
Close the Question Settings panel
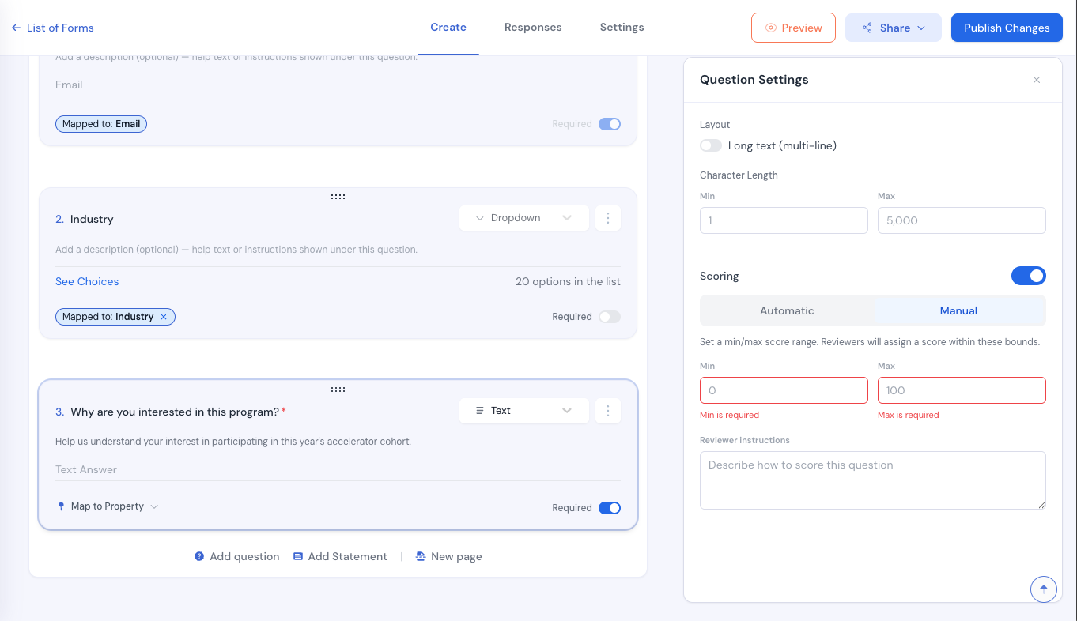click(1037, 80)
